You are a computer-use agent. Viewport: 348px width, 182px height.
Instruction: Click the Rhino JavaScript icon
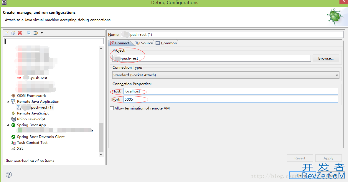pos(13,119)
